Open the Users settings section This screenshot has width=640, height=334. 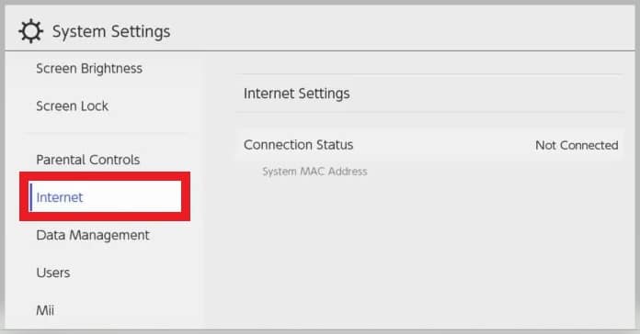point(53,273)
